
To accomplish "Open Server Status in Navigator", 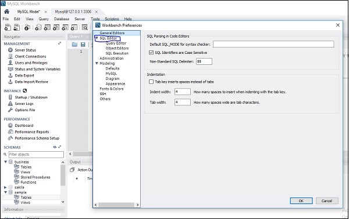I will tap(26, 50).
